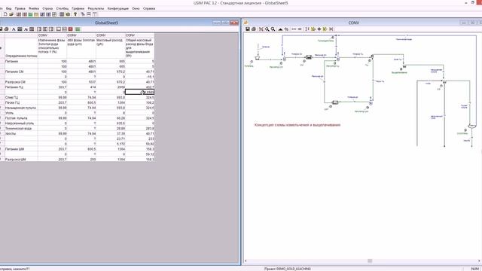Click the green spreadsheet icon in the GlobalSheet5 toolbar

click(78, 29)
